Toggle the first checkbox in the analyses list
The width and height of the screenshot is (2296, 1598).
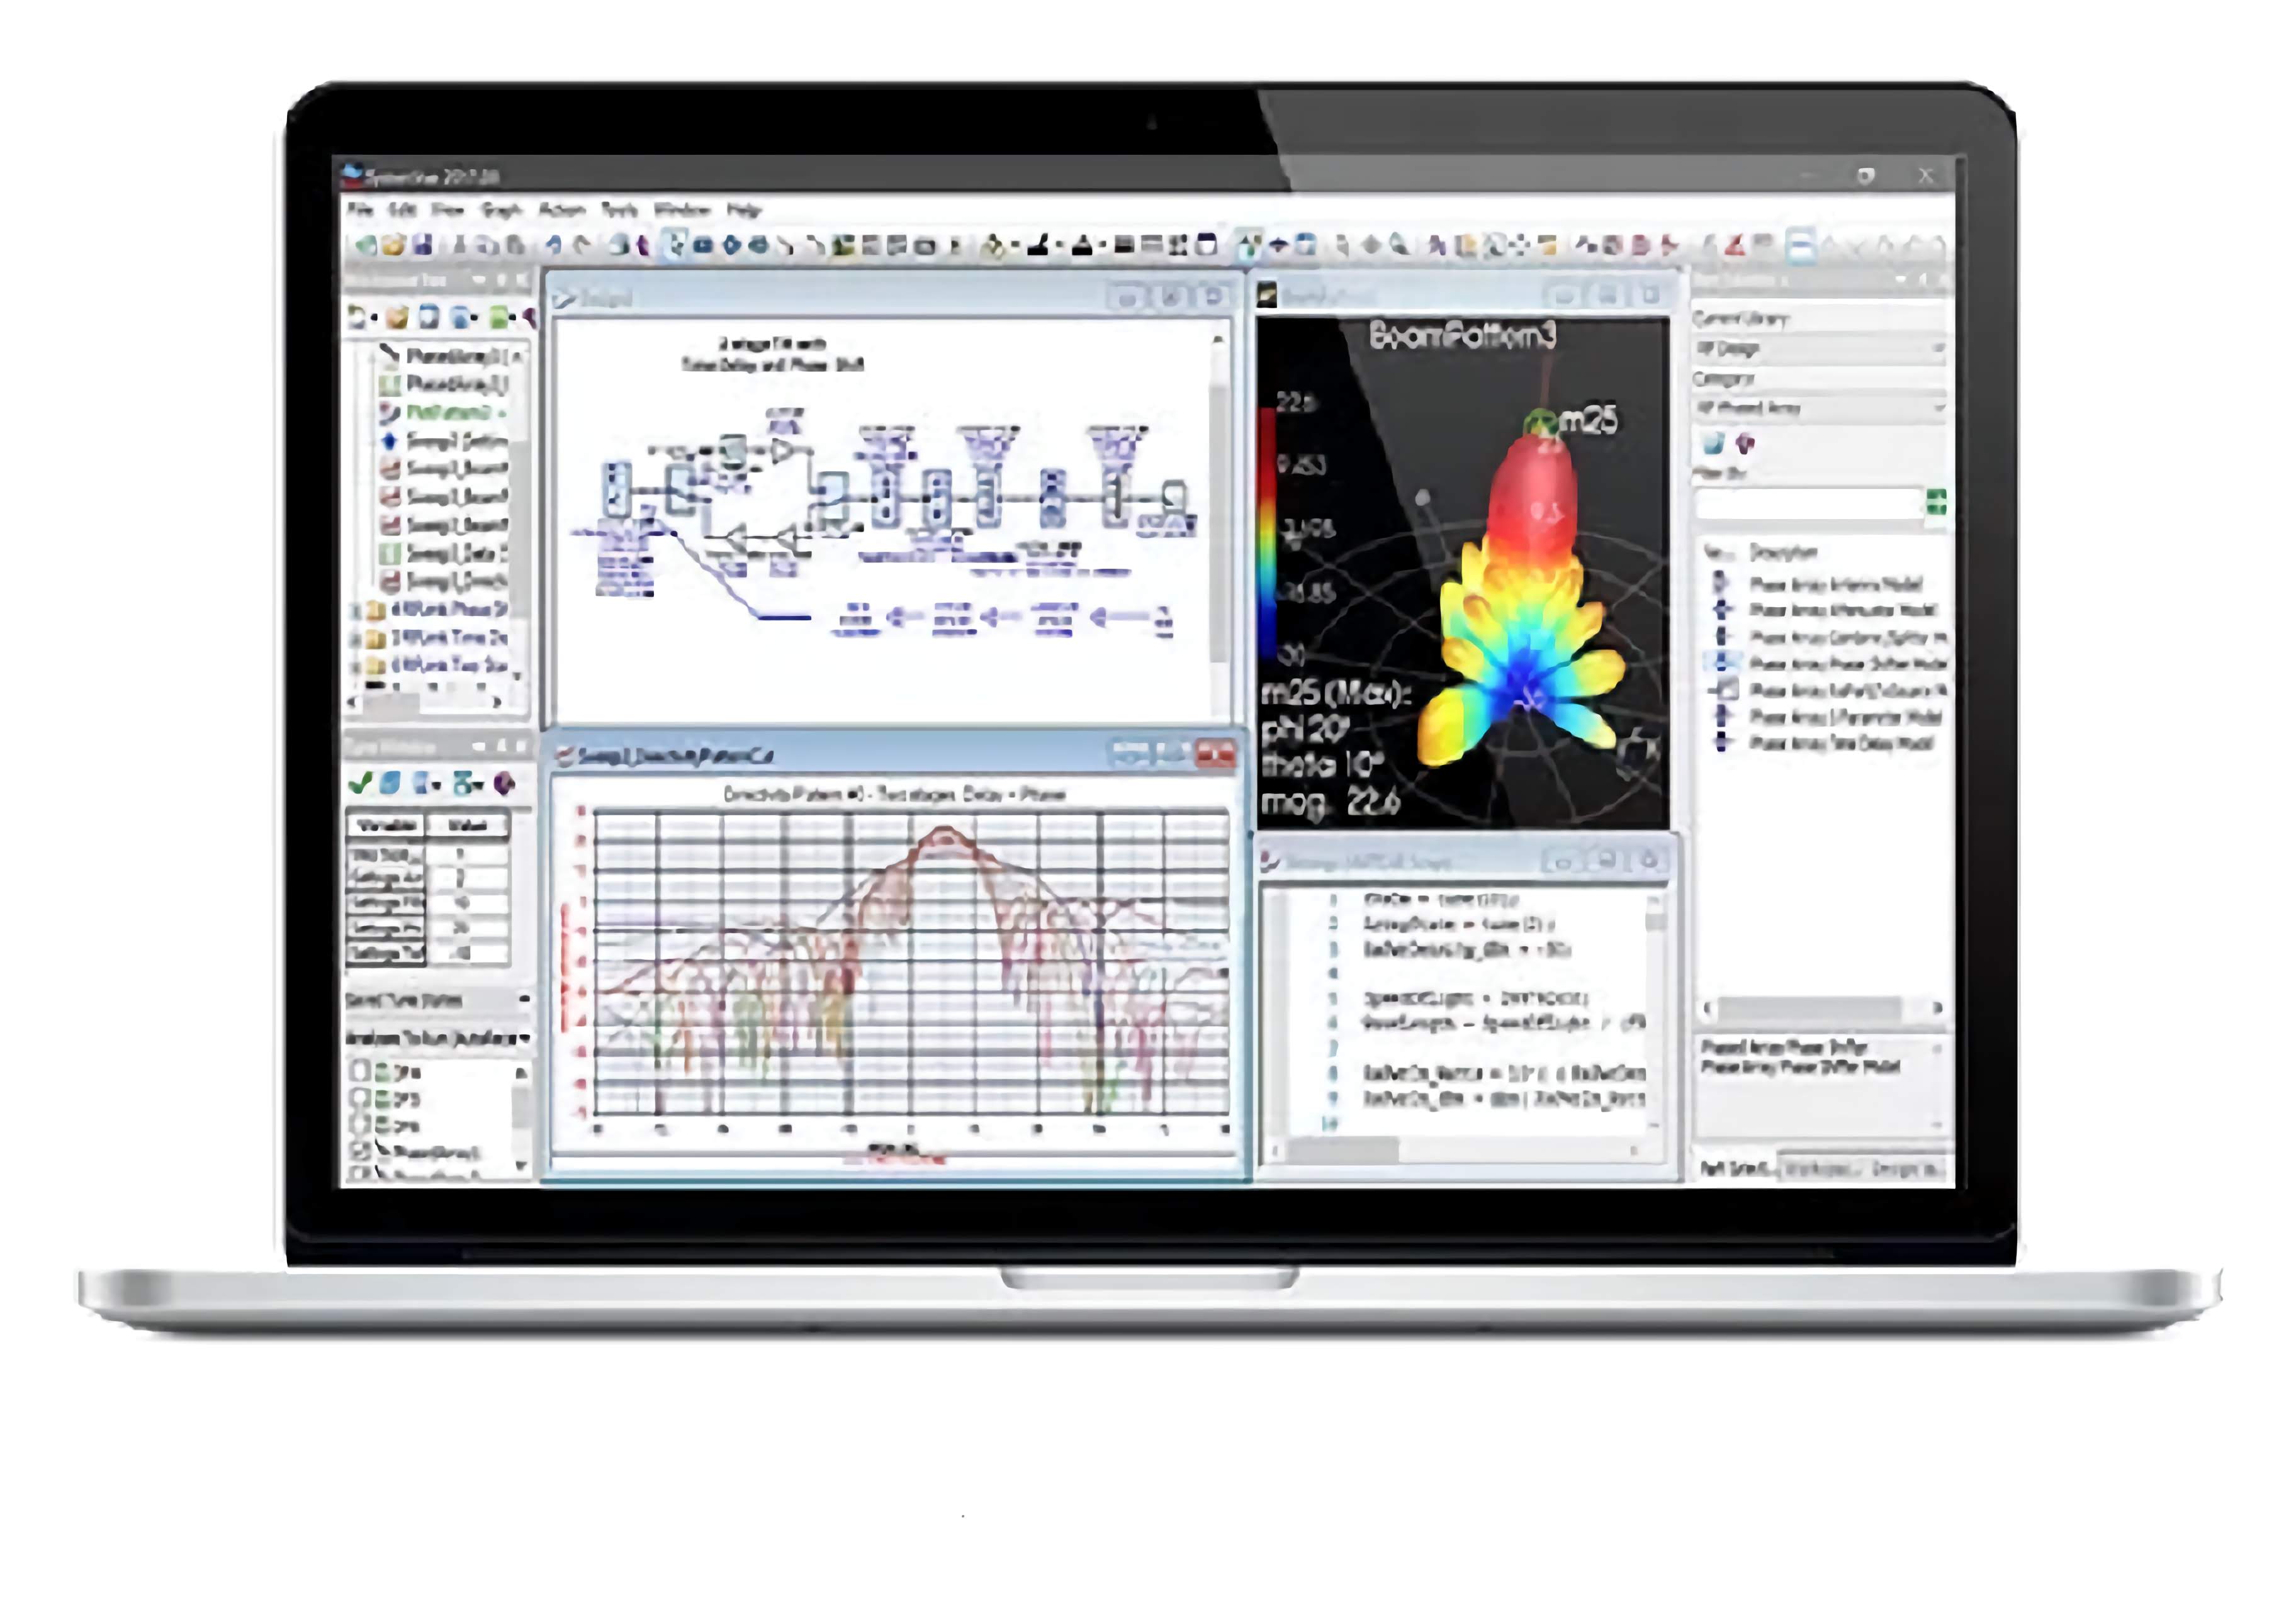pyautogui.click(x=359, y=1070)
